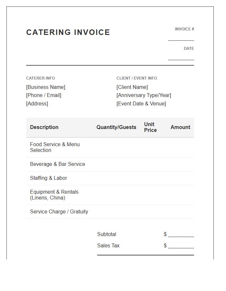
Task: Select the [Anniversary Type/Year] placeholder
Action: click(x=144, y=95)
